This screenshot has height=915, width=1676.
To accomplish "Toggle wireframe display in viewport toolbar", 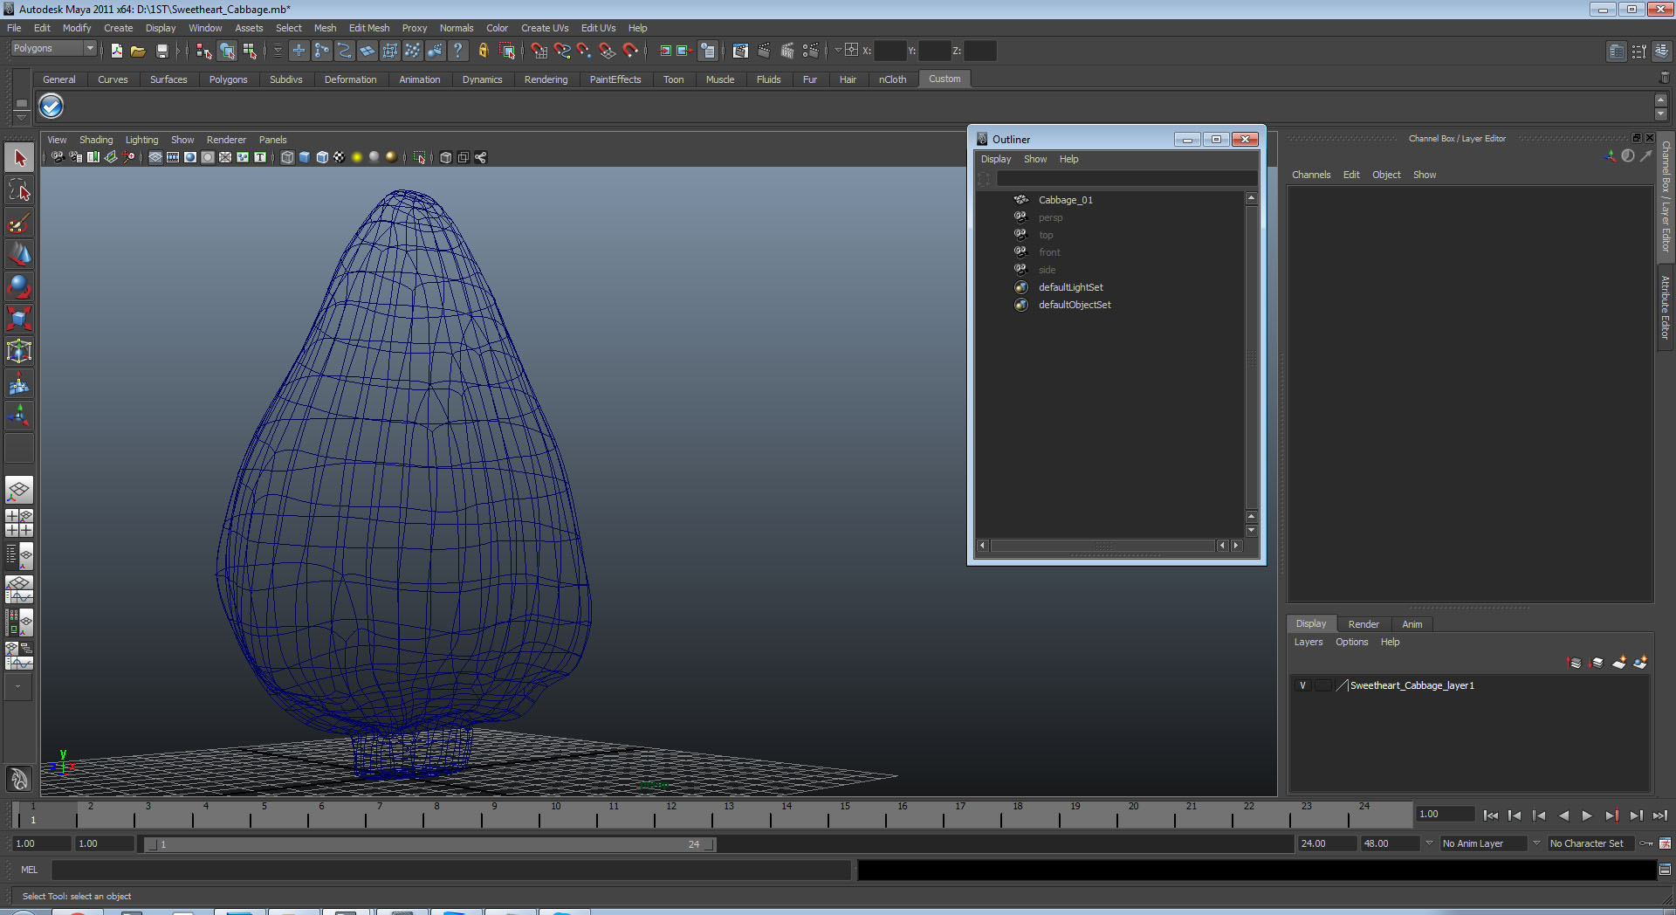I will click(287, 157).
